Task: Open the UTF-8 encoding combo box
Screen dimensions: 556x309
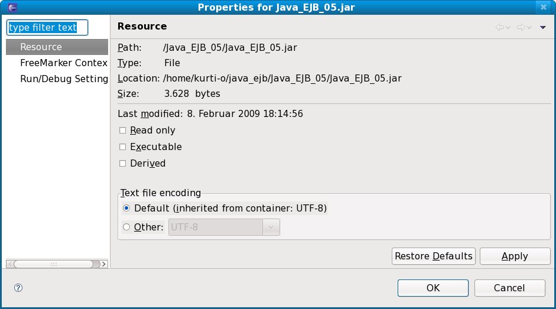Action: [x=271, y=227]
